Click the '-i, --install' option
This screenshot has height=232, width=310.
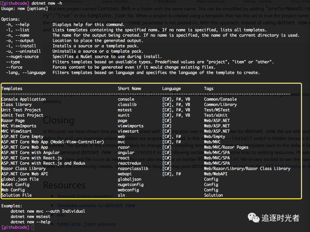[x=21, y=46]
